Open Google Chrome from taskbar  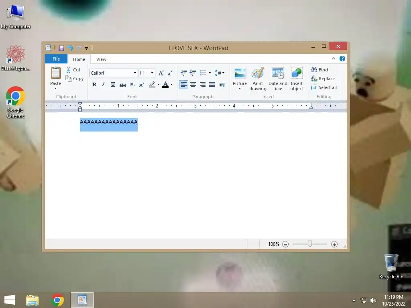tap(58, 300)
